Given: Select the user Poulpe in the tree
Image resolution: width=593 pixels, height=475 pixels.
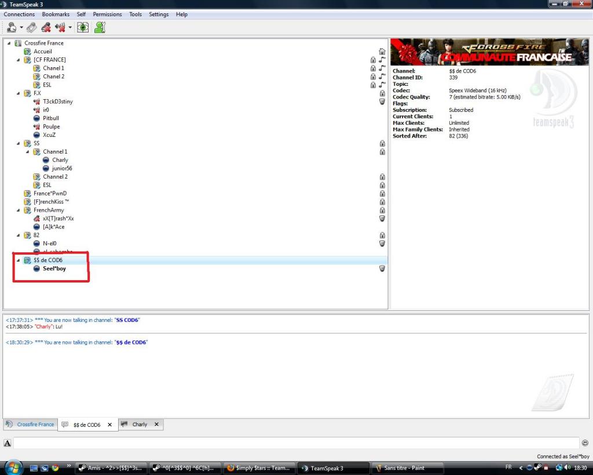Looking at the screenshot, I should tap(52, 126).
